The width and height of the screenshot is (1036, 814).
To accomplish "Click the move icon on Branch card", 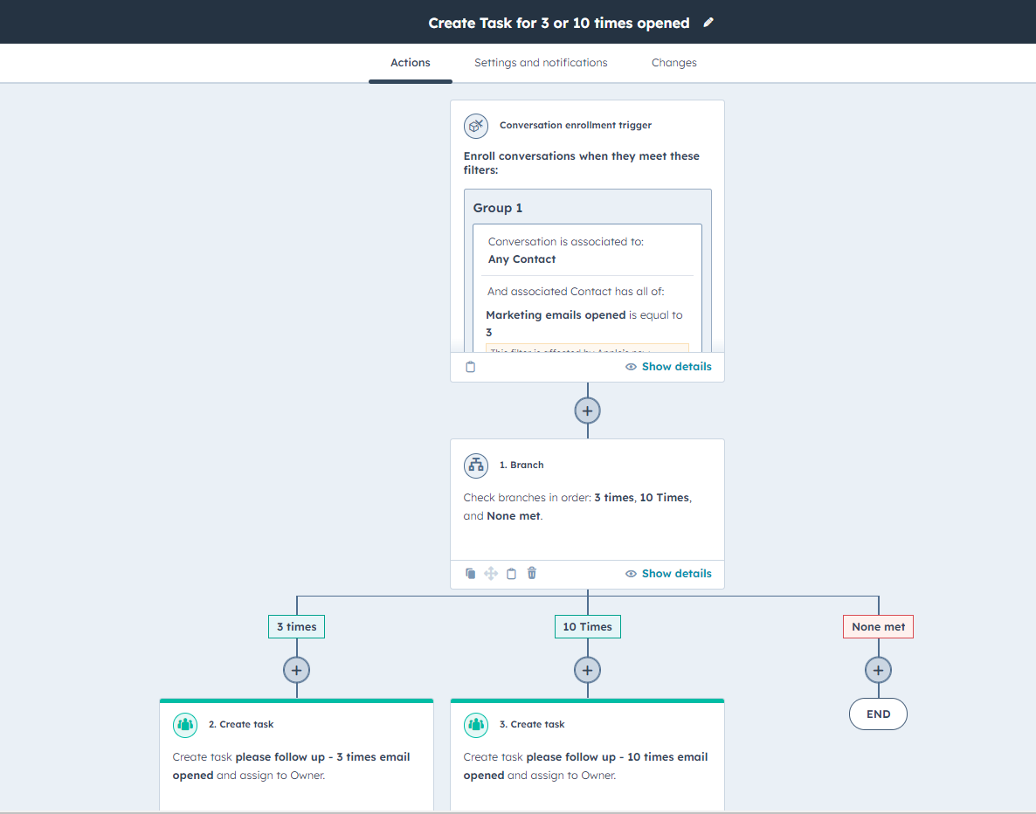I will (x=491, y=574).
